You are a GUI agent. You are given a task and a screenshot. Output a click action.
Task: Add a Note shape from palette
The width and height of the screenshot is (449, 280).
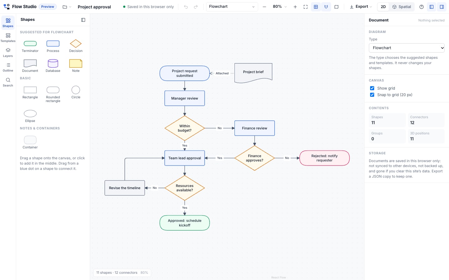coord(76,66)
